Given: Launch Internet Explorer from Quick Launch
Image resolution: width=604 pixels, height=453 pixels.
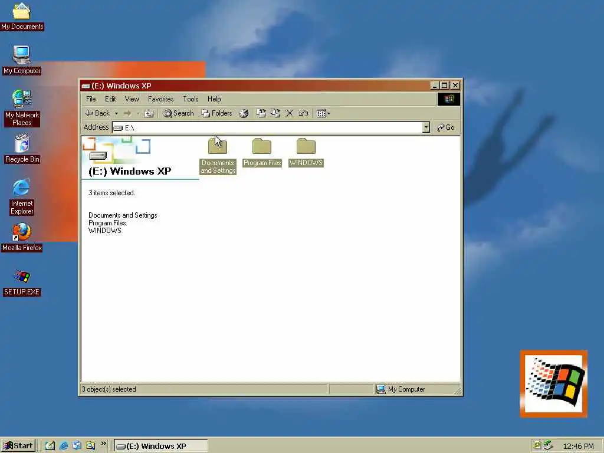Looking at the screenshot, I should click(x=64, y=446).
